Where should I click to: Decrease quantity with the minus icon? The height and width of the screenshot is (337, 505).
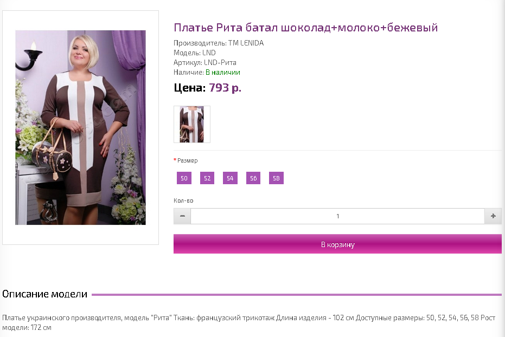coord(182,216)
